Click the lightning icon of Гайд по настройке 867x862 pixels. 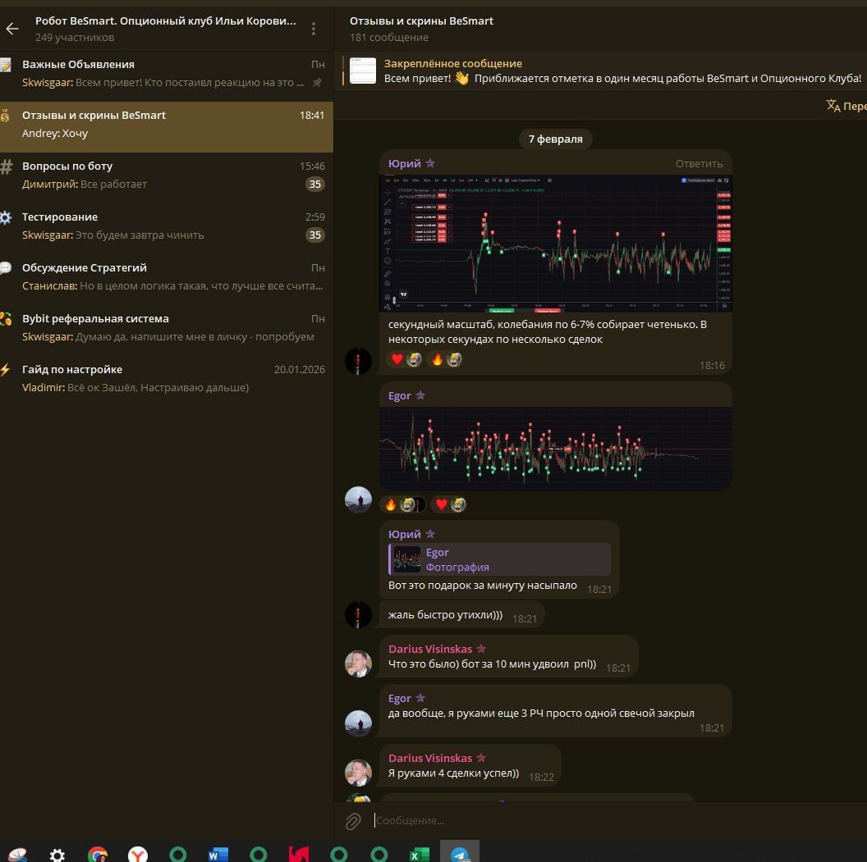tap(6, 369)
